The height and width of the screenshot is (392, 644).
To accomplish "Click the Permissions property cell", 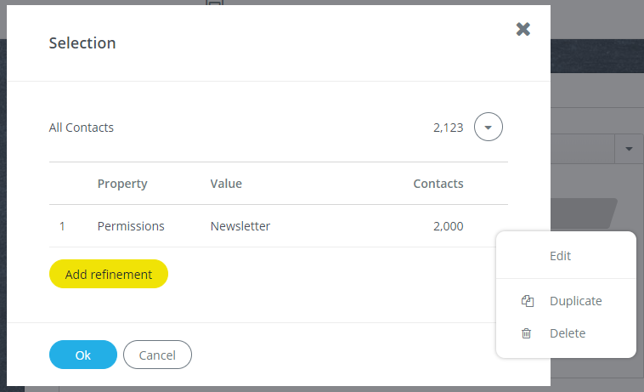I will click(x=131, y=226).
